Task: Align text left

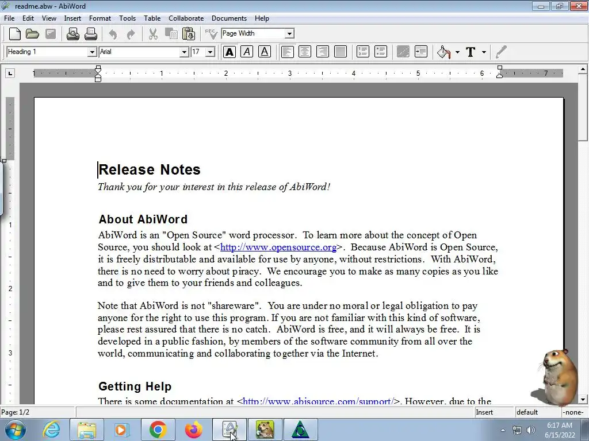Action: [x=288, y=52]
